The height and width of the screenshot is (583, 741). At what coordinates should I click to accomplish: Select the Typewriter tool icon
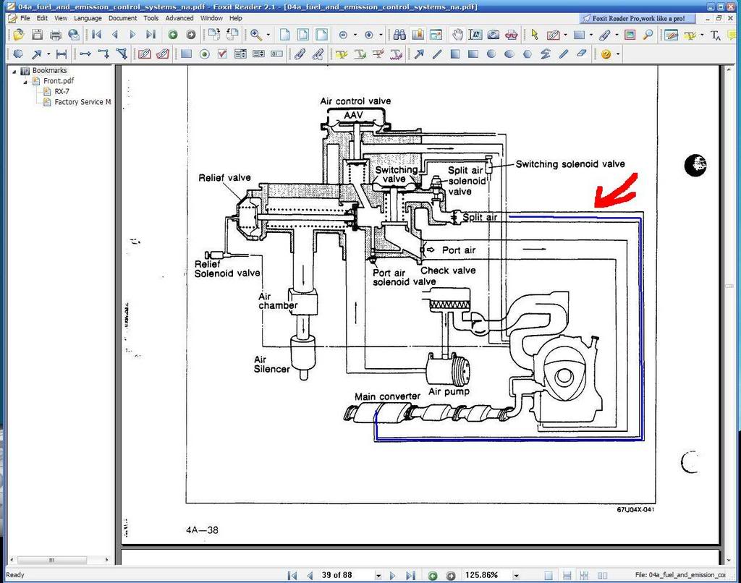(715, 34)
